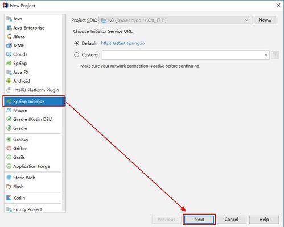
Task: Click the New... SDK button
Action: tap(265, 20)
